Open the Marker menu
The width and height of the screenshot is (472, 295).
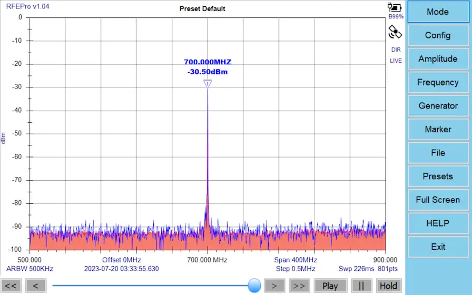click(438, 129)
